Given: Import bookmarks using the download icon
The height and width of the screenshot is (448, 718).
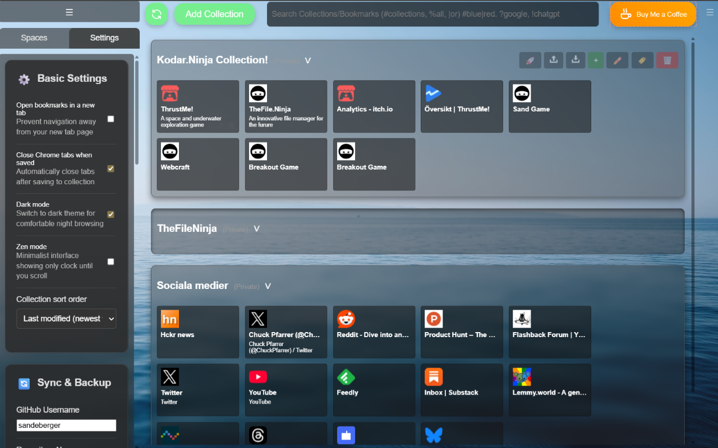Looking at the screenshot, I should click(x=575, y=60).
